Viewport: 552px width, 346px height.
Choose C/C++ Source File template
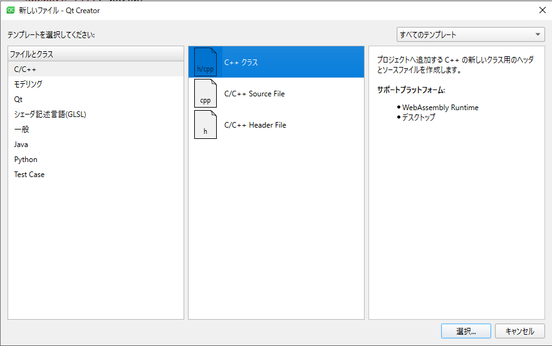(x=254, y=94)
